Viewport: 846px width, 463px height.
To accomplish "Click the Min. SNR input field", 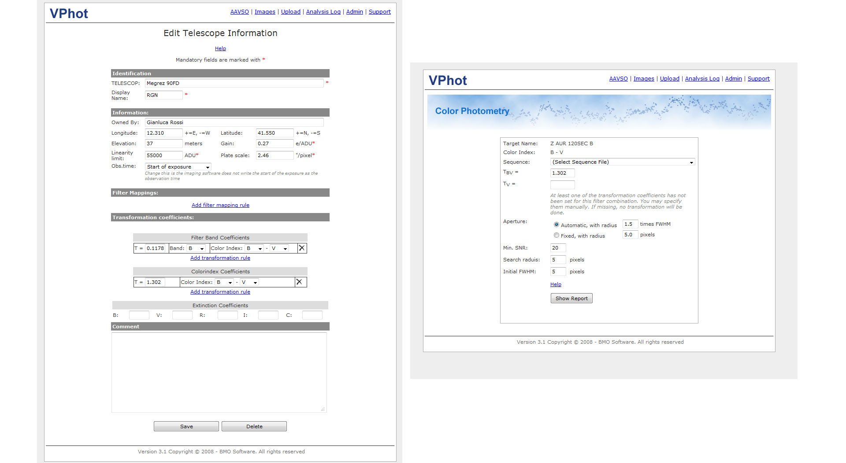I will (x=558, y=248).
